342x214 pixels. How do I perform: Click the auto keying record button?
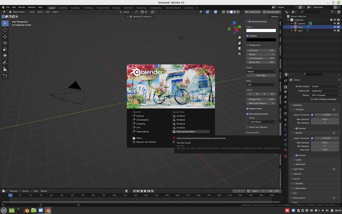tap(126, 191)
